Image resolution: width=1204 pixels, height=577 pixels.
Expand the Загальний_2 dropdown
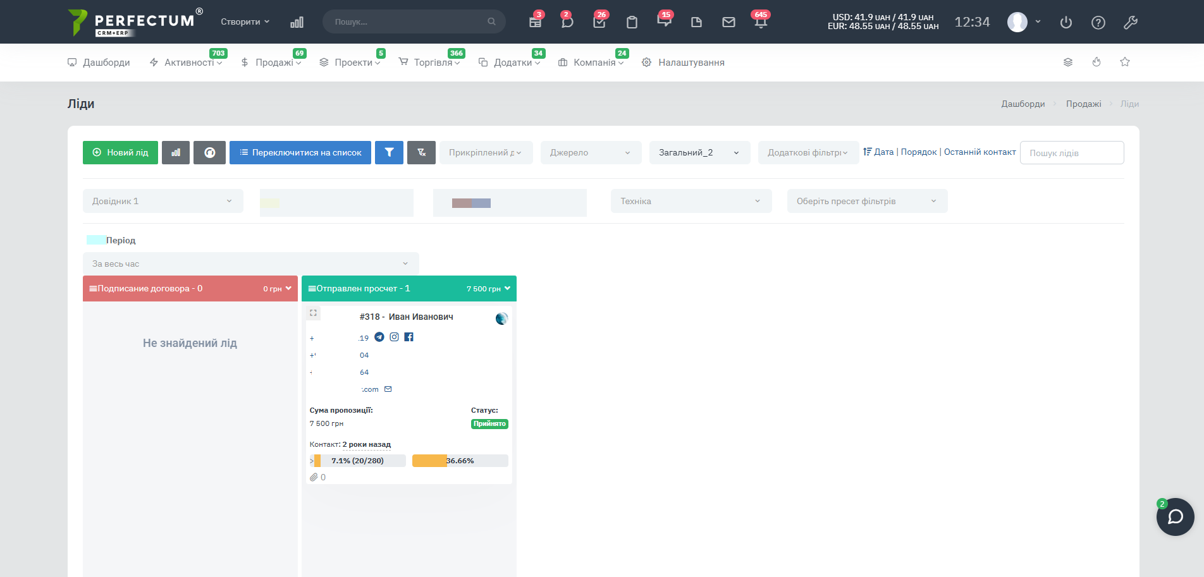699,152
